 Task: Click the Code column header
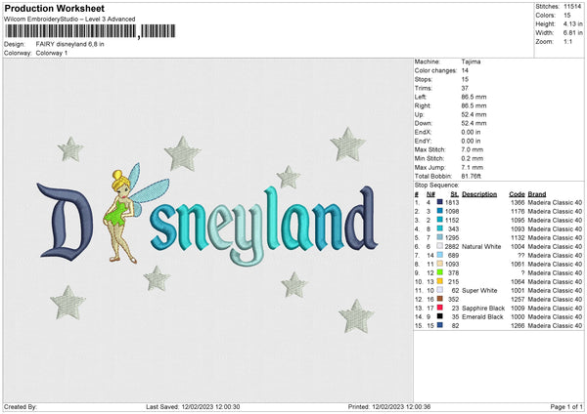point(517,194)
